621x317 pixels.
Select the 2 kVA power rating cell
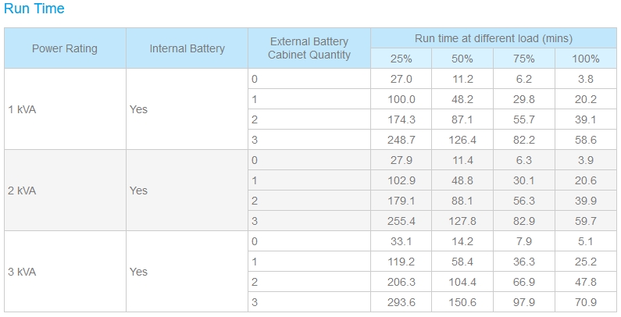(x=22, y=191)
